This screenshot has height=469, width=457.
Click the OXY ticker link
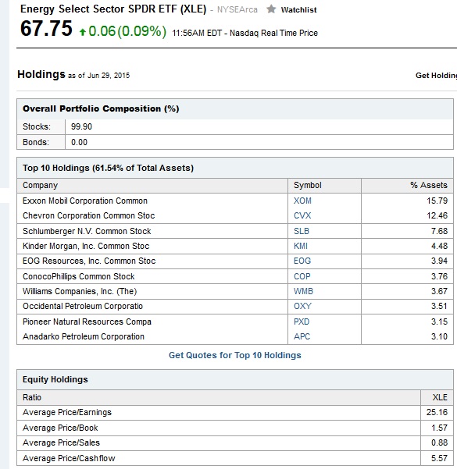pyautogui.click(x=302, y=306)
